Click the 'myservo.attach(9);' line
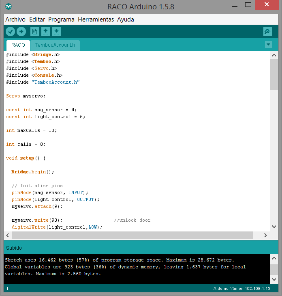The width and height of the screenshot is (282, 296). click(x=37, y=206)
